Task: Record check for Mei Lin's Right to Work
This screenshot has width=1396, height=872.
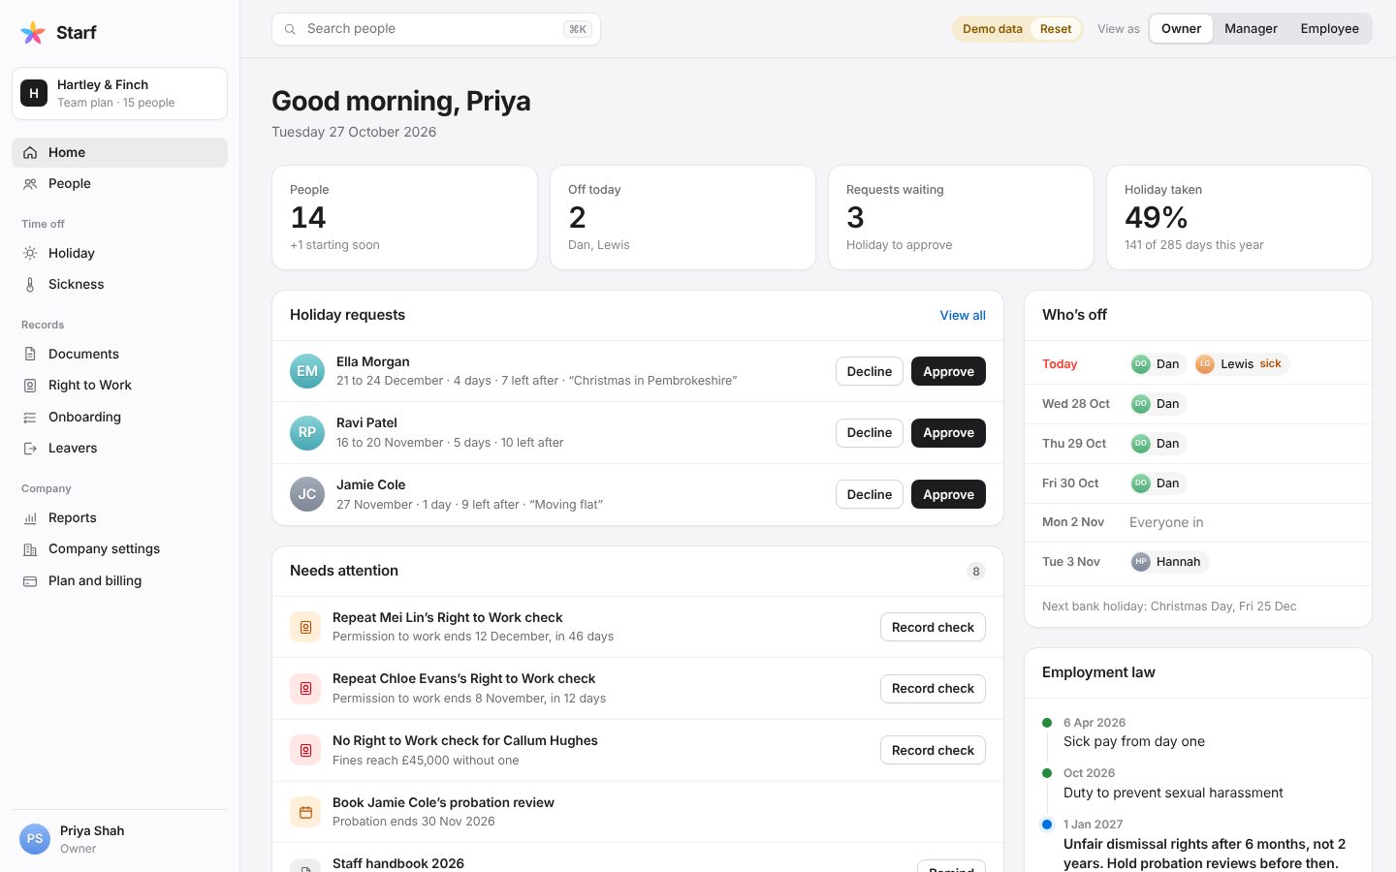Action: pos(933,627)
